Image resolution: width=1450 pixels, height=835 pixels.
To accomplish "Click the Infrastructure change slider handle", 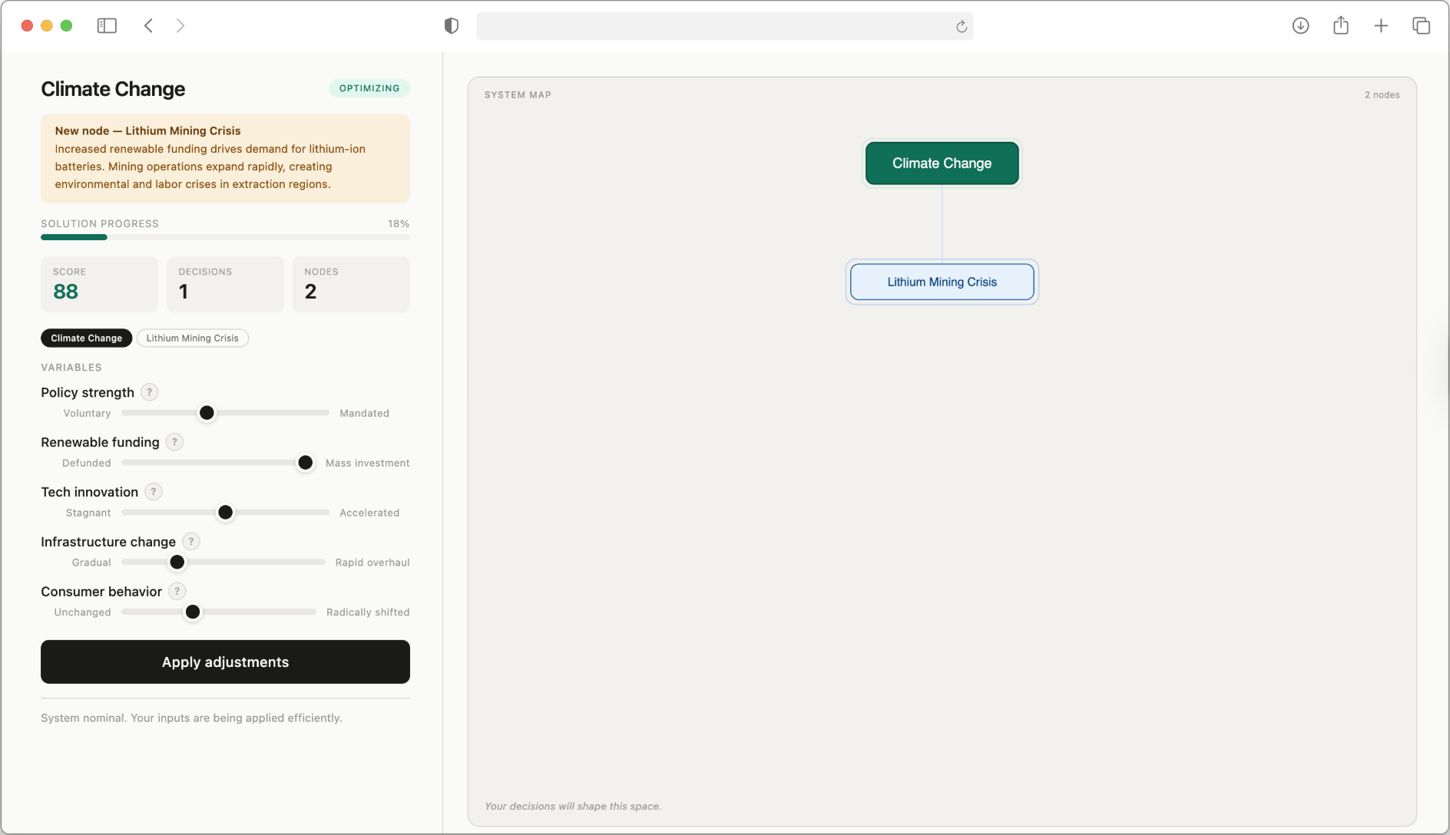I will tap(177, 563).
